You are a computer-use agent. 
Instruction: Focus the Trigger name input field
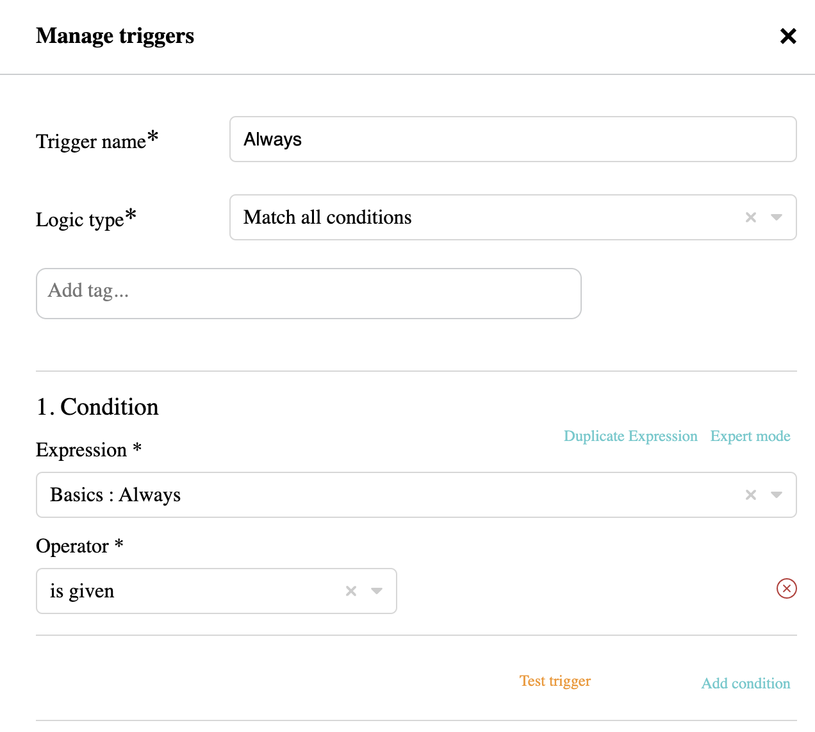click(x=513, y=139)
